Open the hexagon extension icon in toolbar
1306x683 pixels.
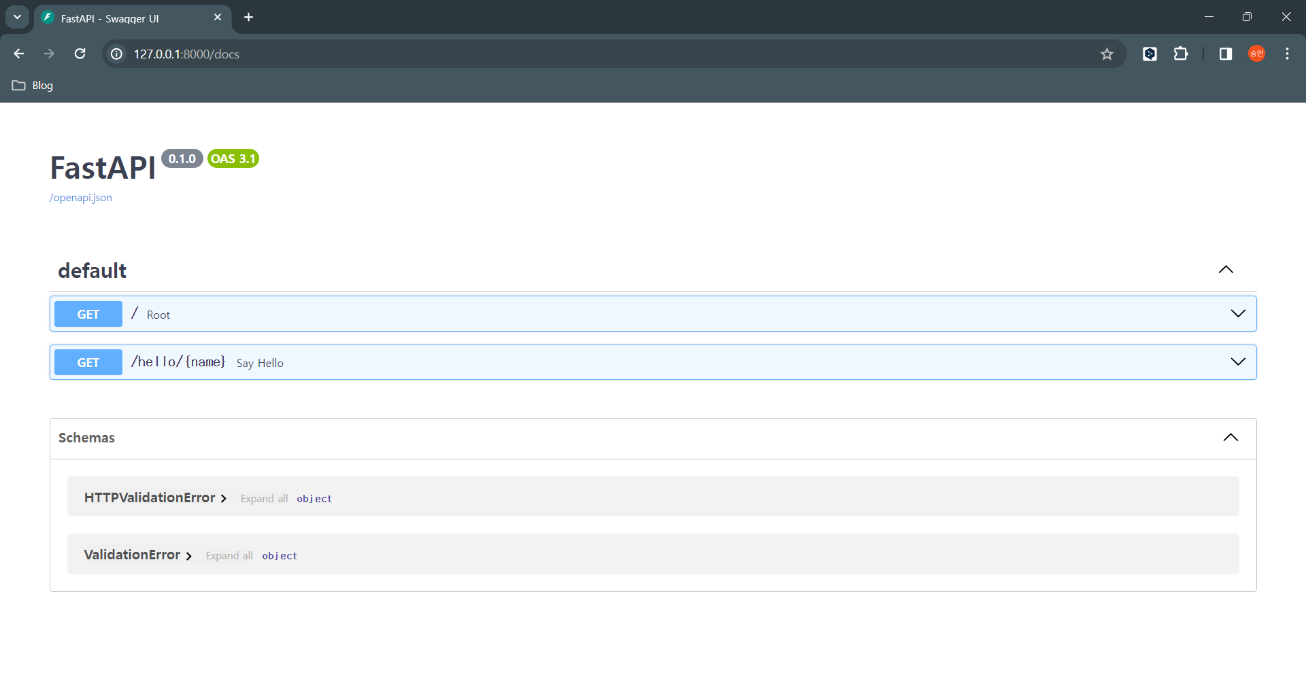1150,54
